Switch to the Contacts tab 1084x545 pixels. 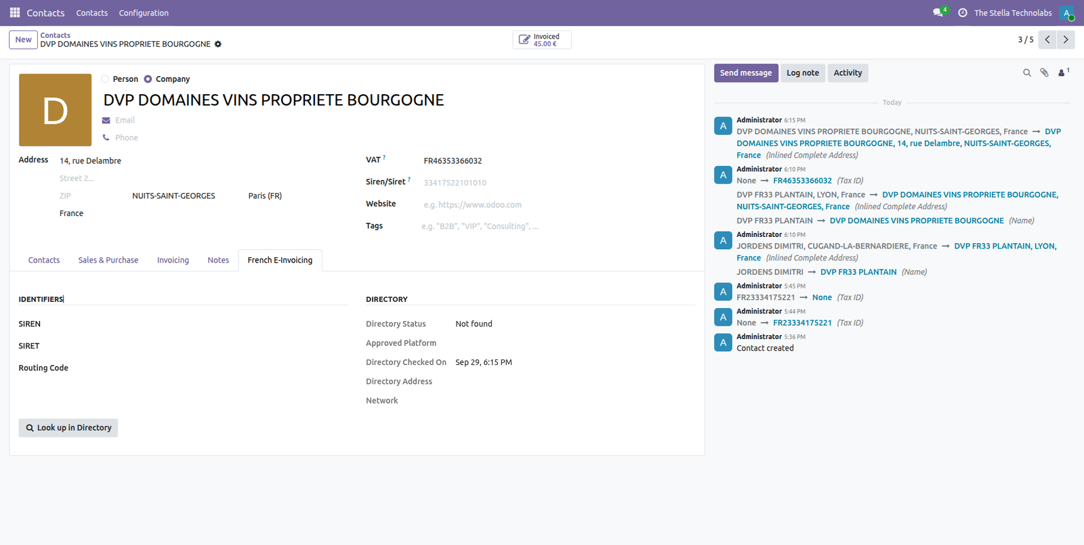click(x=44, y=260)
